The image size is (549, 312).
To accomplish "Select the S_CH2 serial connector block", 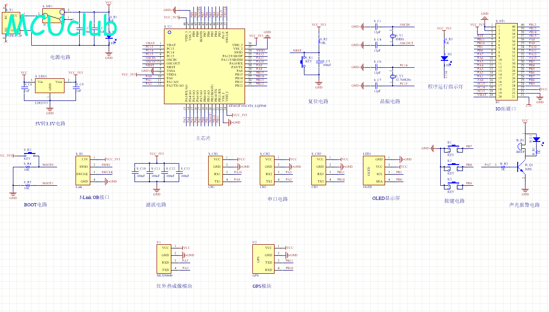I will point(267,171).
